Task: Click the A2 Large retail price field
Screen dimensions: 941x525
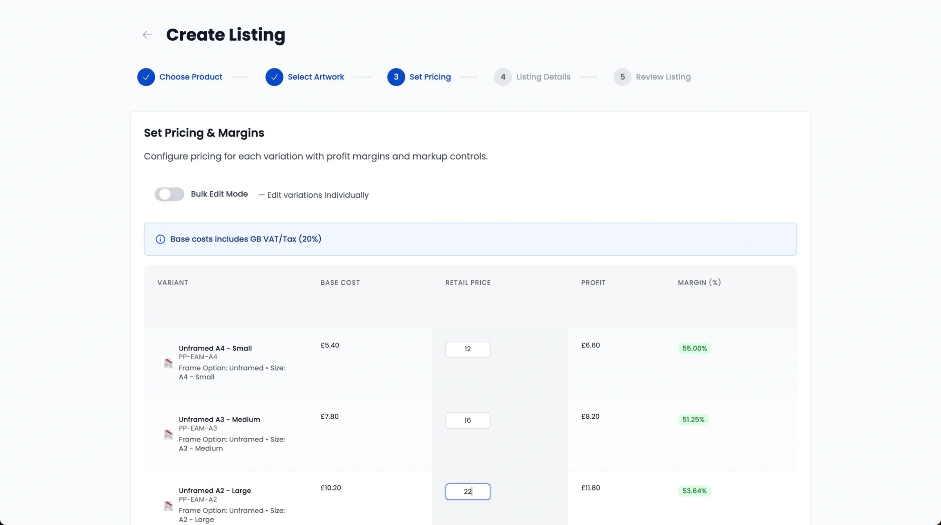Action: [x=467, y=492]
